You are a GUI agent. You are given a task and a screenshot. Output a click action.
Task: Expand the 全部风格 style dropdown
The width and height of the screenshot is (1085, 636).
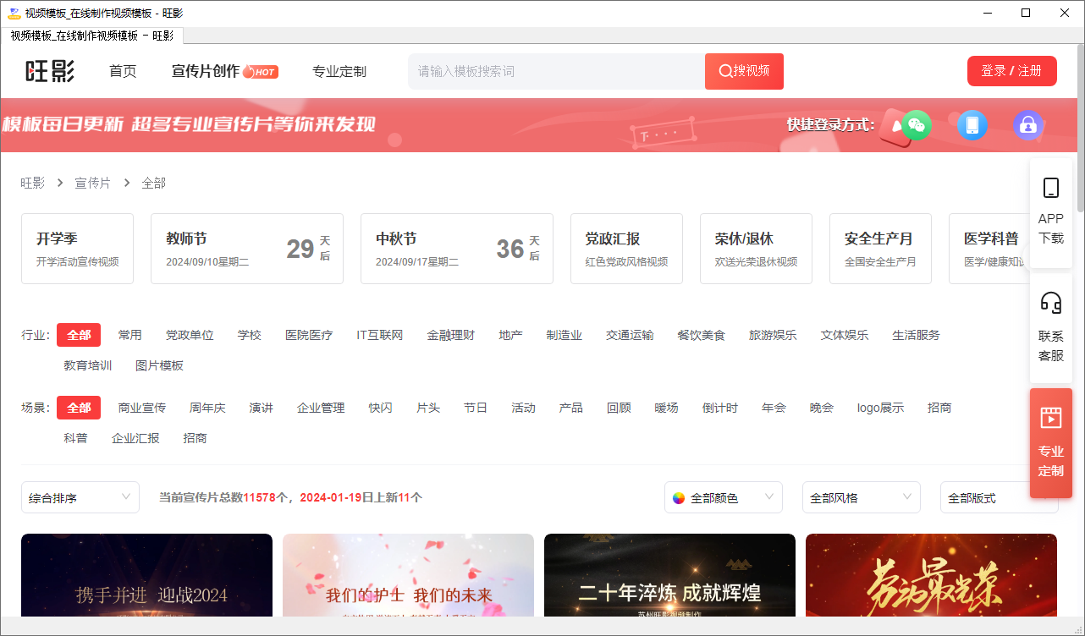coord(861,497)
